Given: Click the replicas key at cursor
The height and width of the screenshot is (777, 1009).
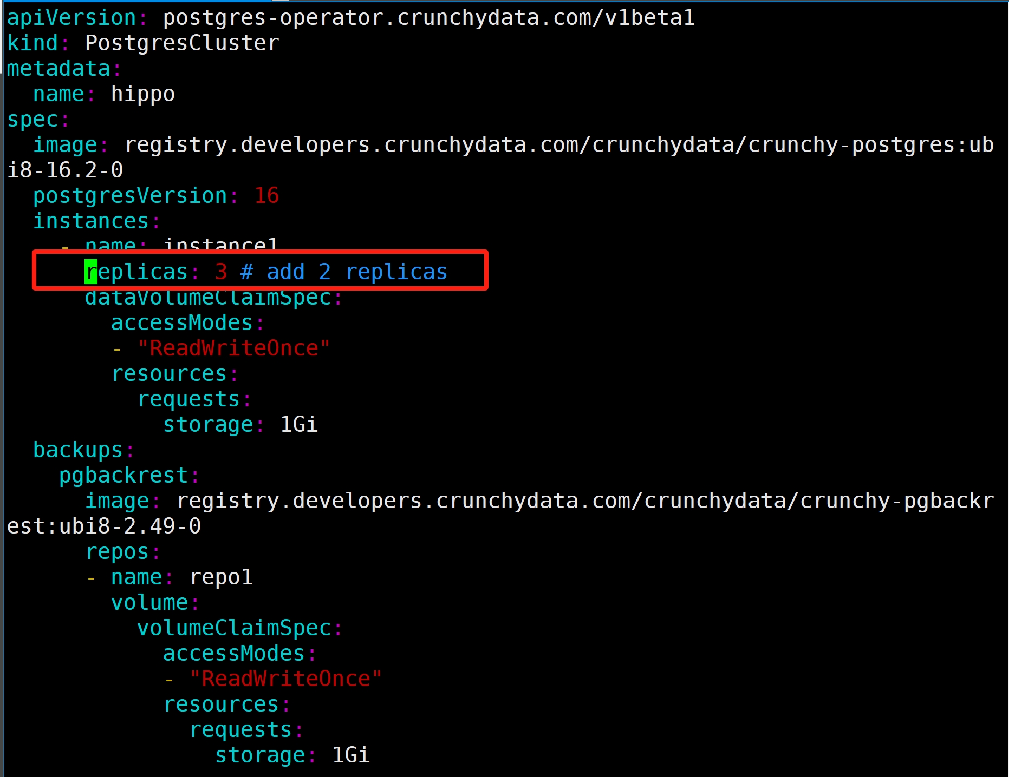Looking at the screenshot, I should pyautogui.click(x=136, y=272).
